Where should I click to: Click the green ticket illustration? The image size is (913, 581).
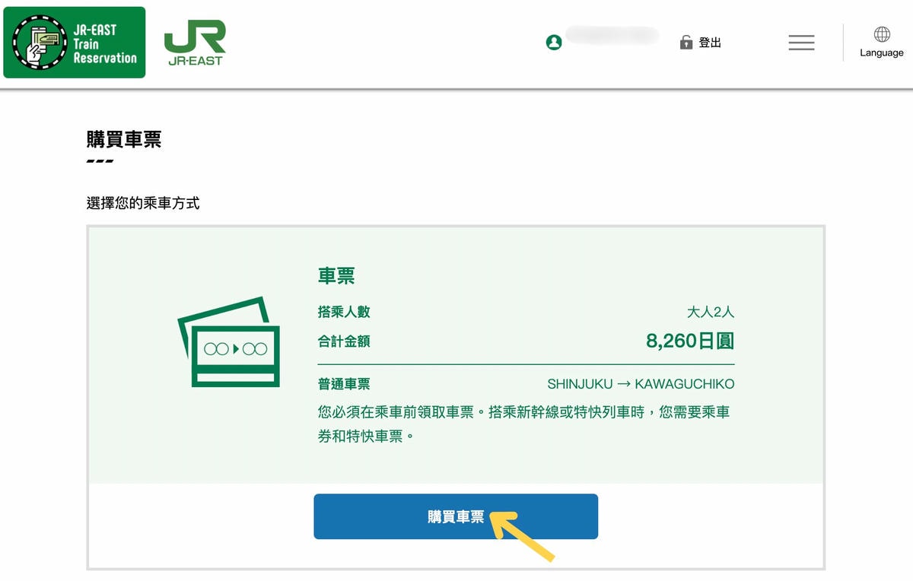pos(229,342)
